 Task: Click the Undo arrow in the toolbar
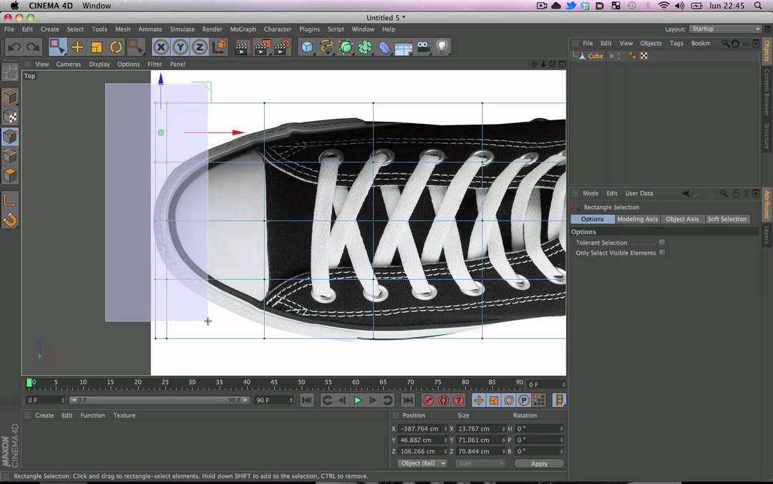pos(14,47)
